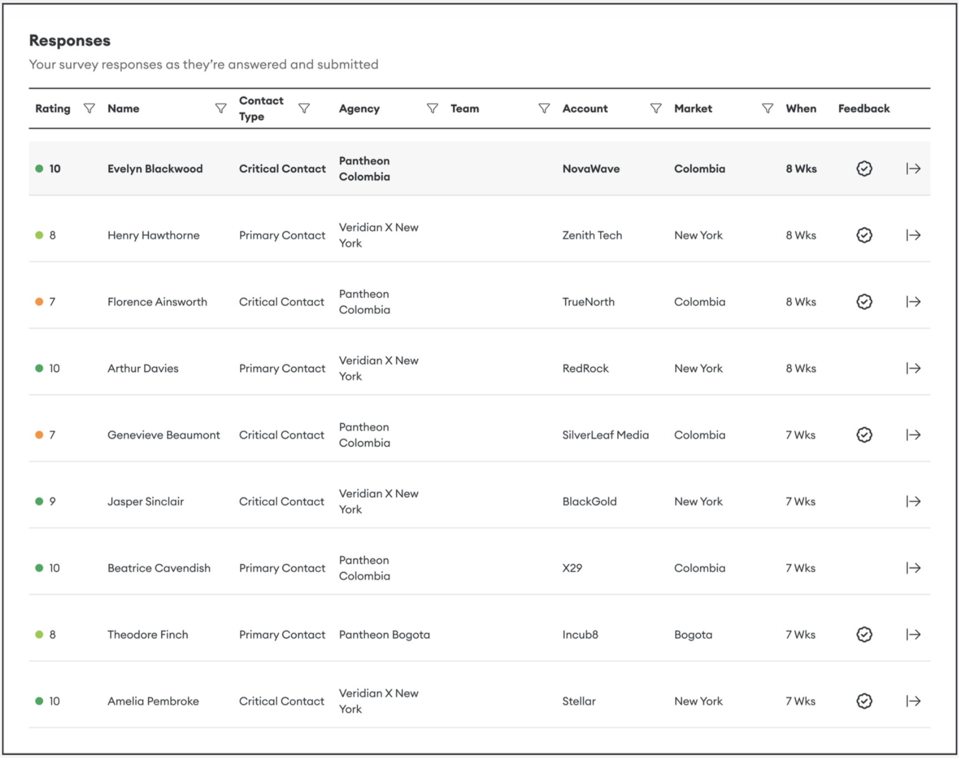Click the Contact Type column header

[x=261, y=108]
